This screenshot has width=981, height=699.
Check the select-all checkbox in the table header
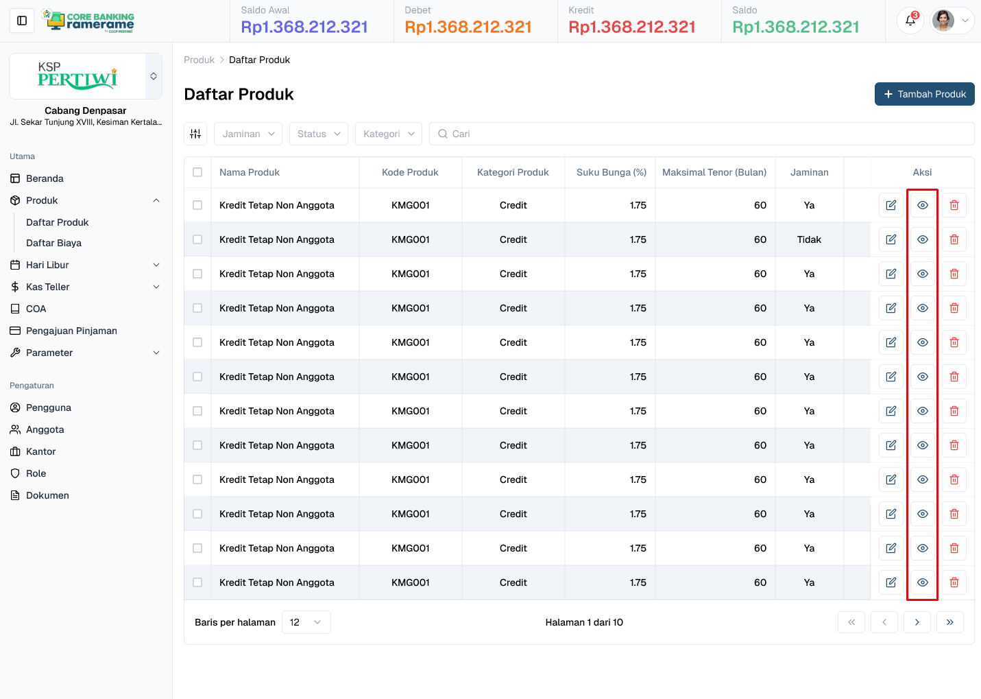coord(197,172)
